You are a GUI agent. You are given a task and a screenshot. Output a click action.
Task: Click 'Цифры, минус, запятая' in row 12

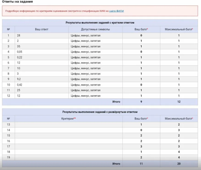(85, 96)
